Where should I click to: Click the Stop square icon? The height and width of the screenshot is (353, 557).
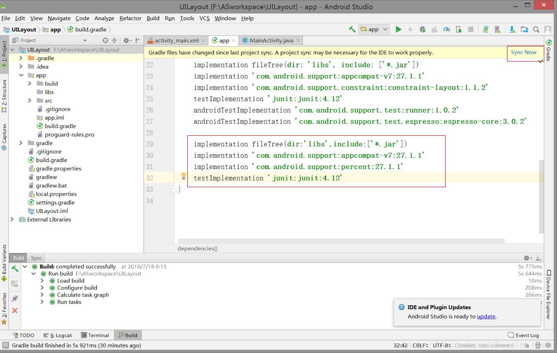tap(471, 29)
